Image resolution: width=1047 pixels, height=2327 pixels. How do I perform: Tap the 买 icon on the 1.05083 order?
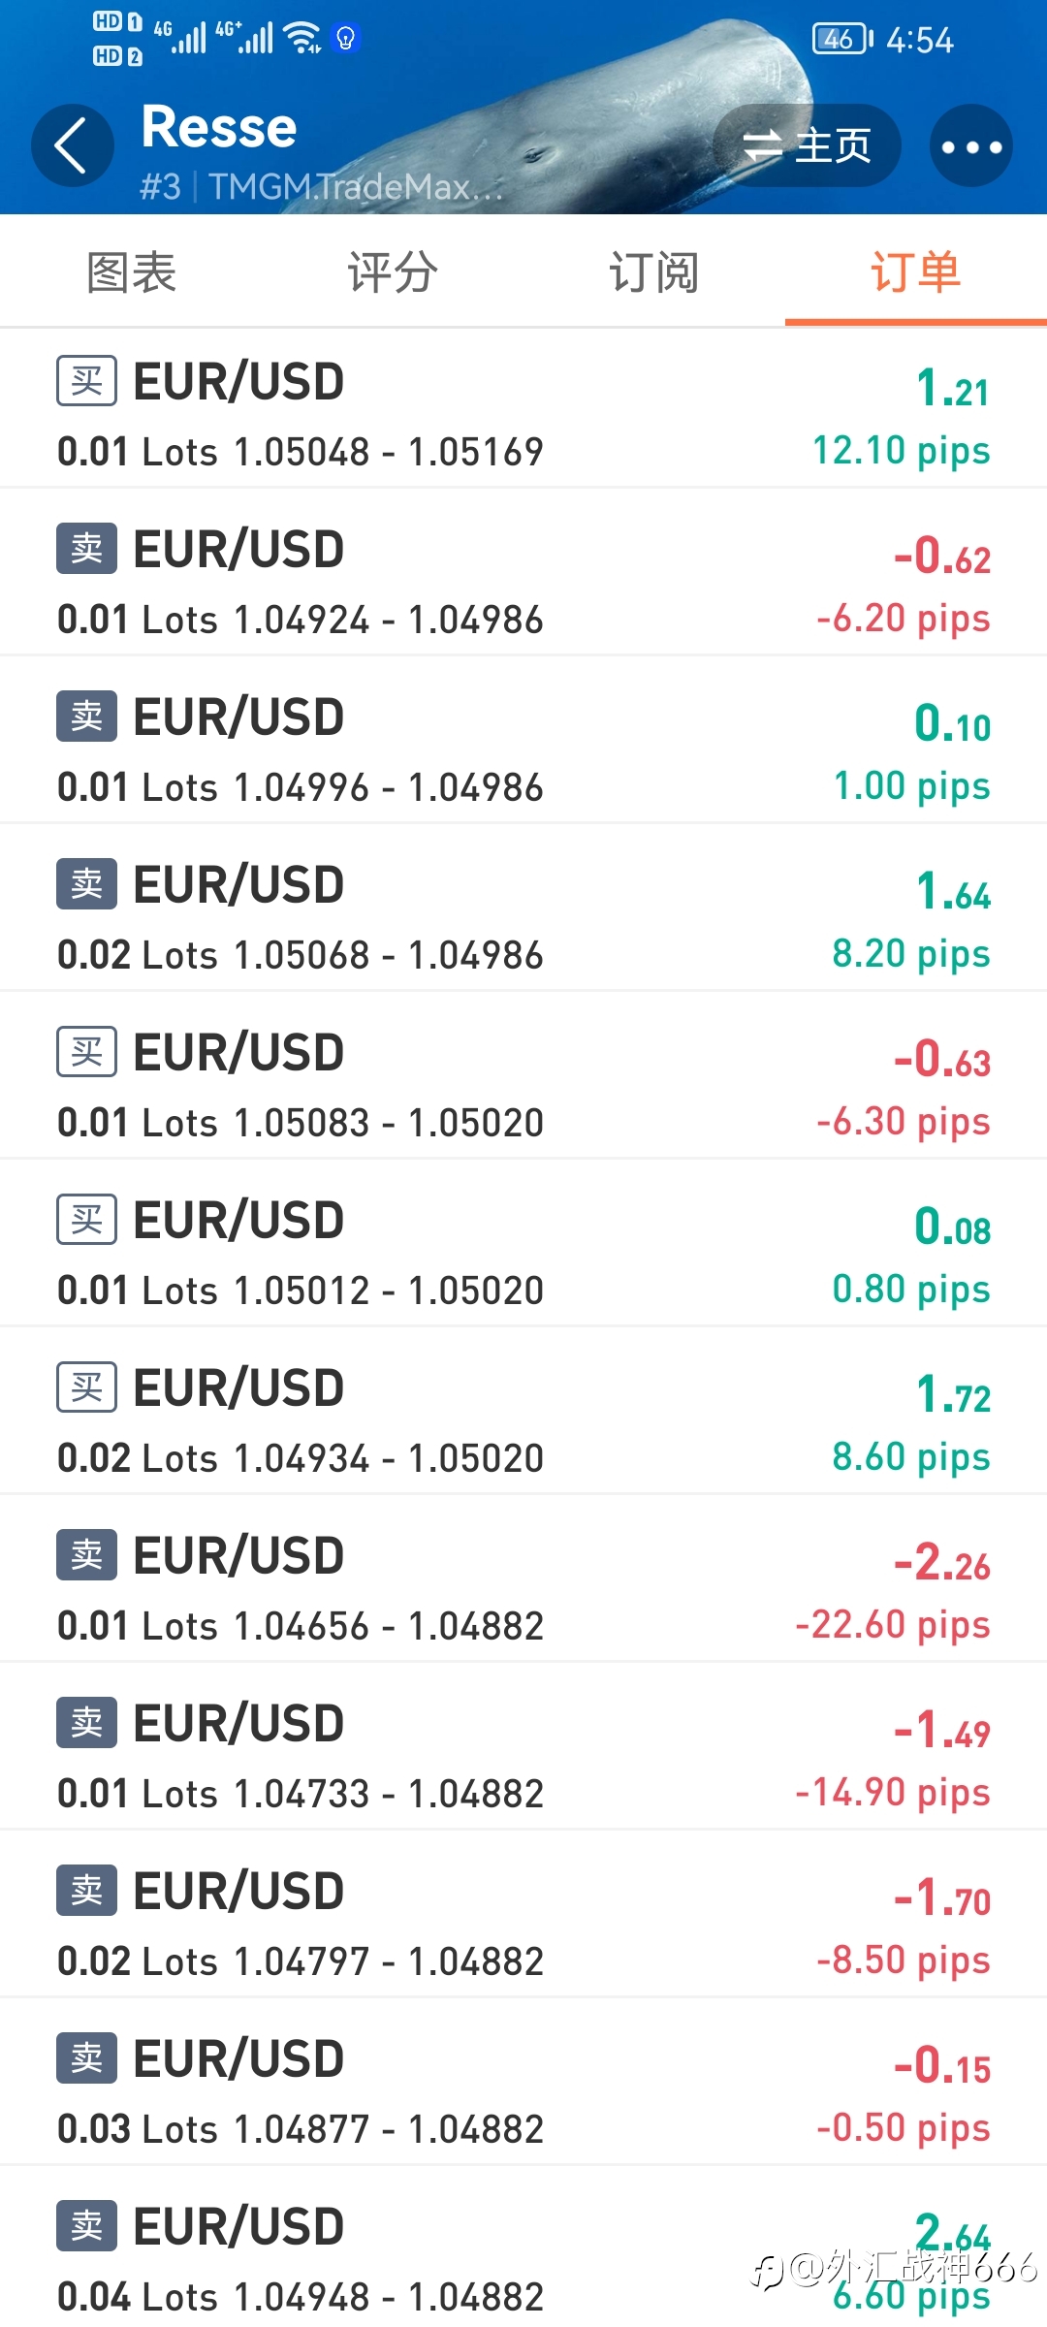[86, 1052]
